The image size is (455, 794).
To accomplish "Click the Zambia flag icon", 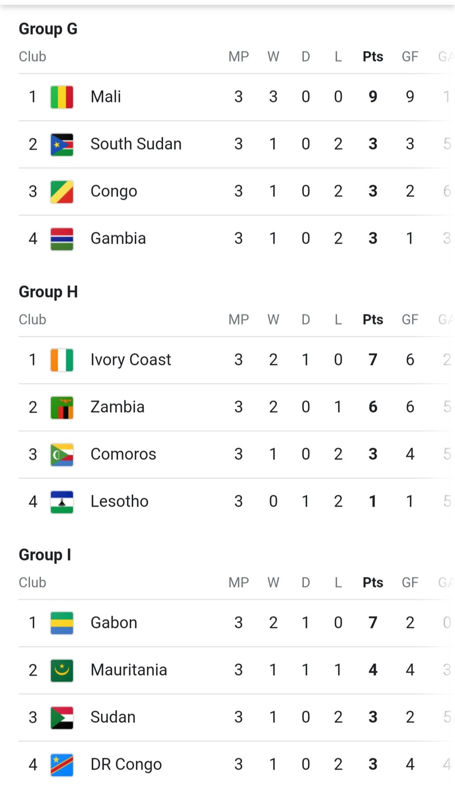I will coord(62,407).
